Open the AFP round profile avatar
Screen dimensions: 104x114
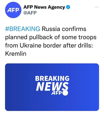tap(13, 10)
